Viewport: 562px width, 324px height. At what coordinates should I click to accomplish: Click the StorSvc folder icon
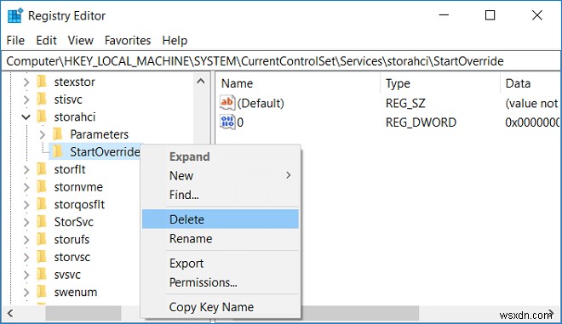click(42, 222)
